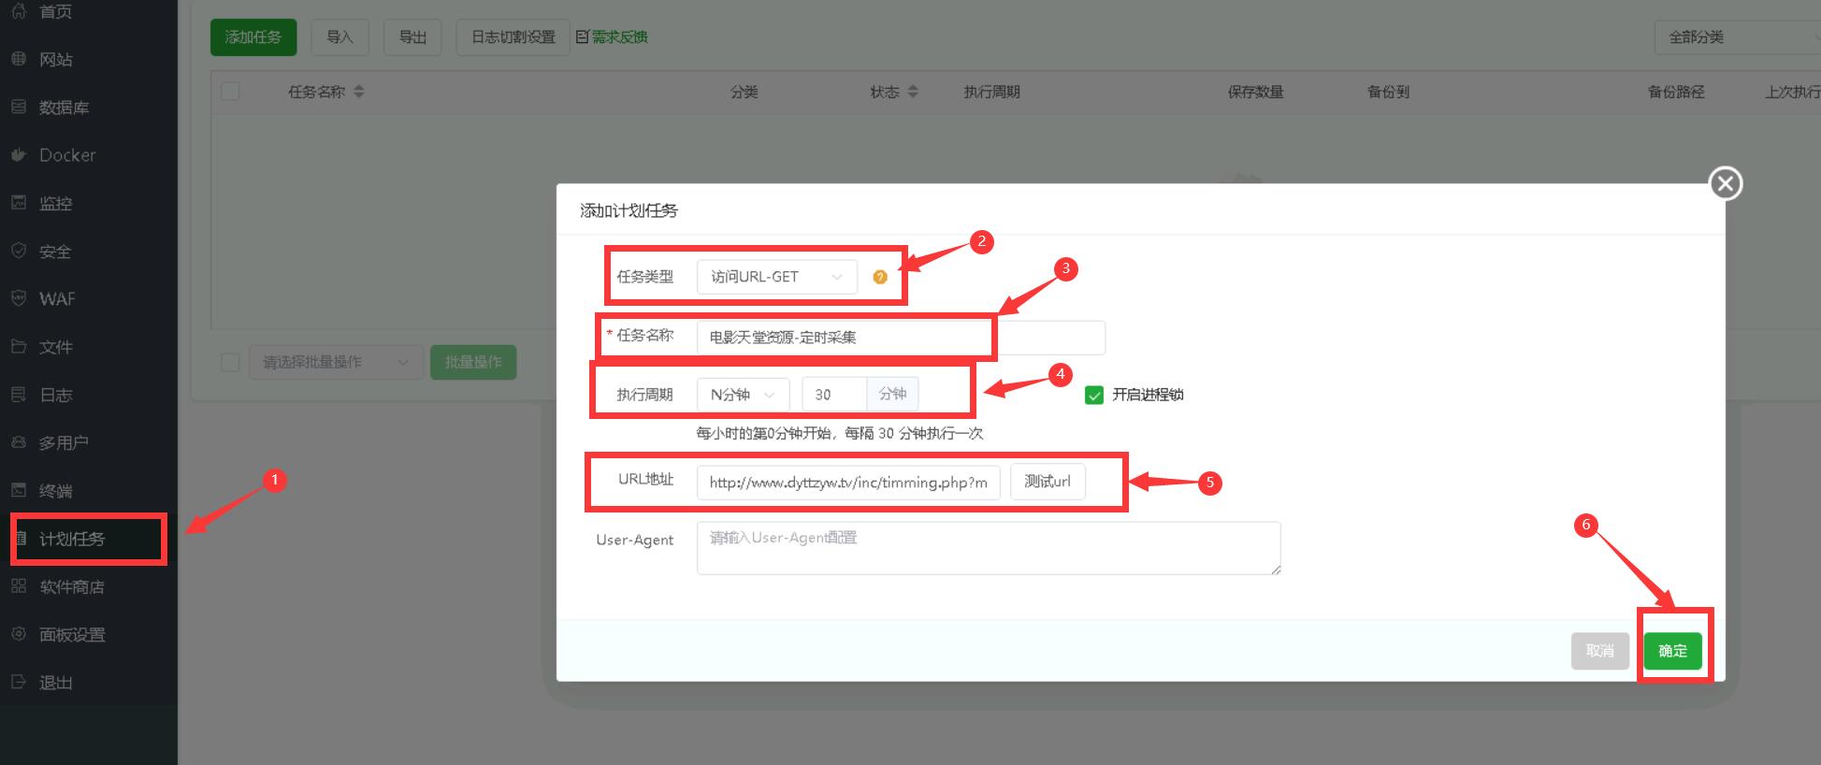The width and height of the screenshot is (1821, 765).
Task: Open Docker from the sidebar icon
Action: pyautogui.click(x=19, y=155)
